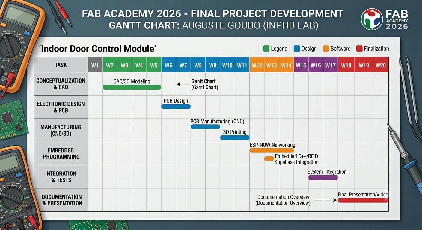Click the Supabase Integration label

296,162
